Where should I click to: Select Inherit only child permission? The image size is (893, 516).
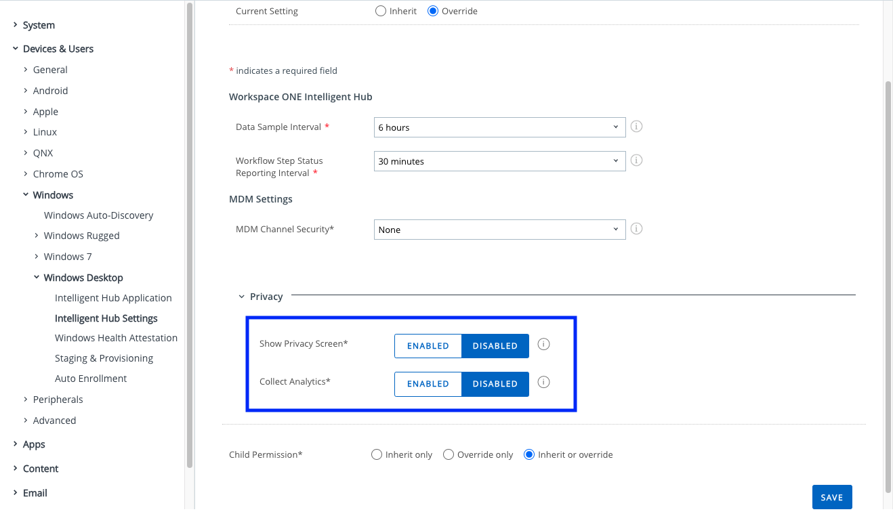coord(377,454)
